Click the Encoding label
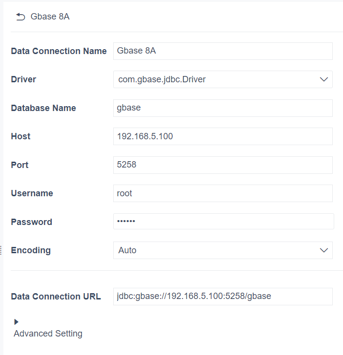The image size is (343, 355). (x=31, y=250)
